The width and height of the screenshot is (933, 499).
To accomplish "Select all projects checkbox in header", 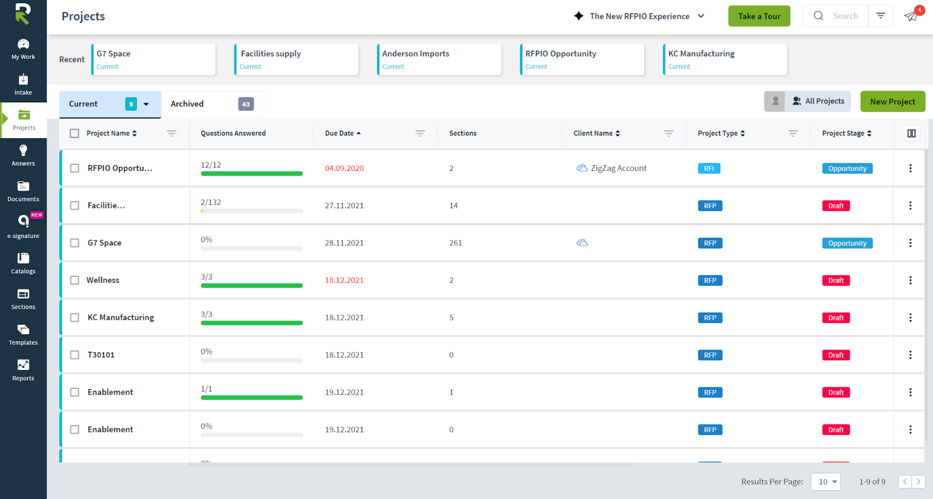I will [x=75, y=133].
